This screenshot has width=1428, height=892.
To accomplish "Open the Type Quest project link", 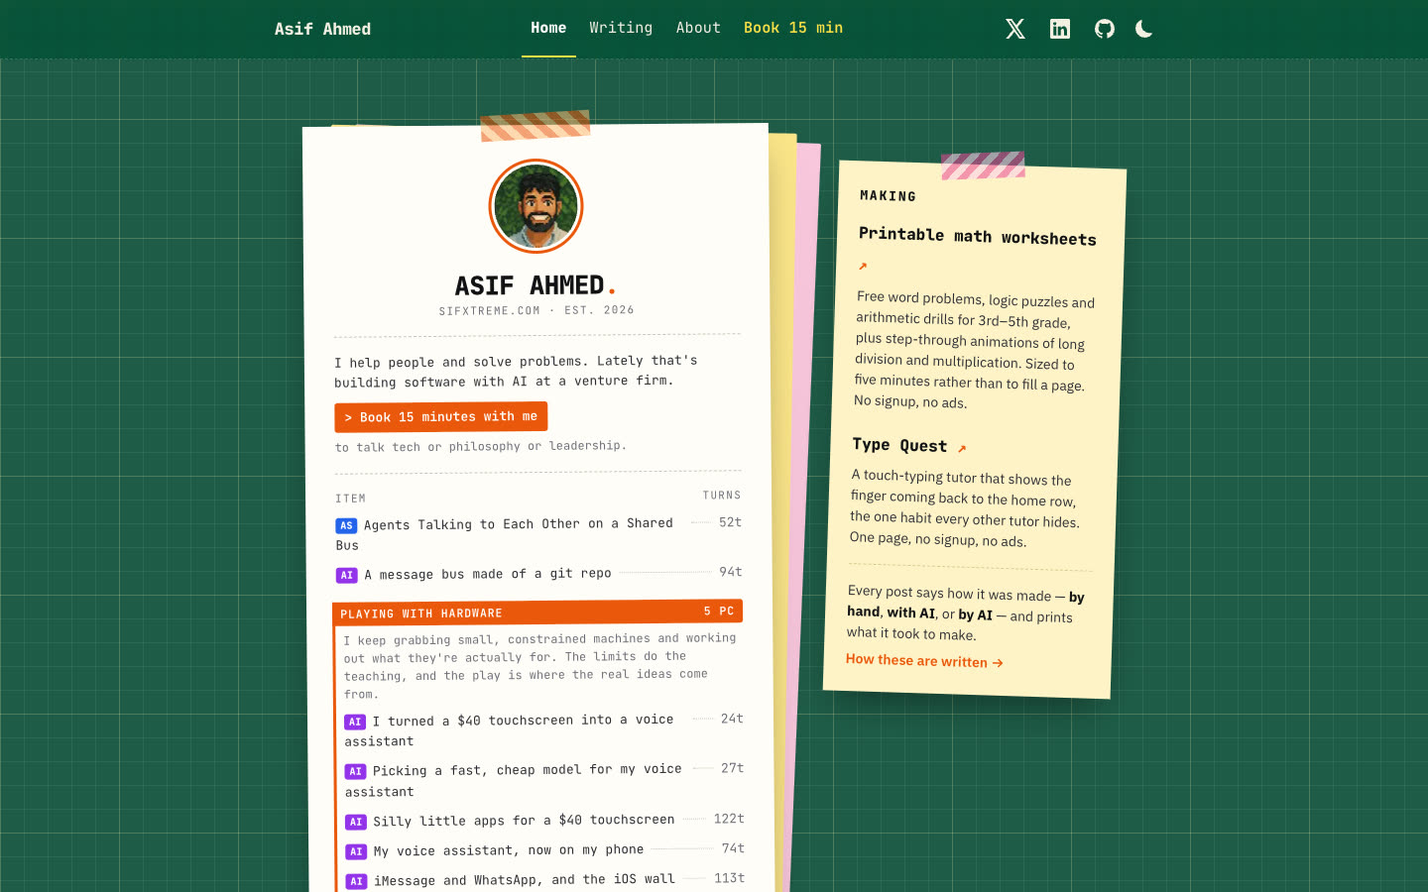I will [899, 445].
